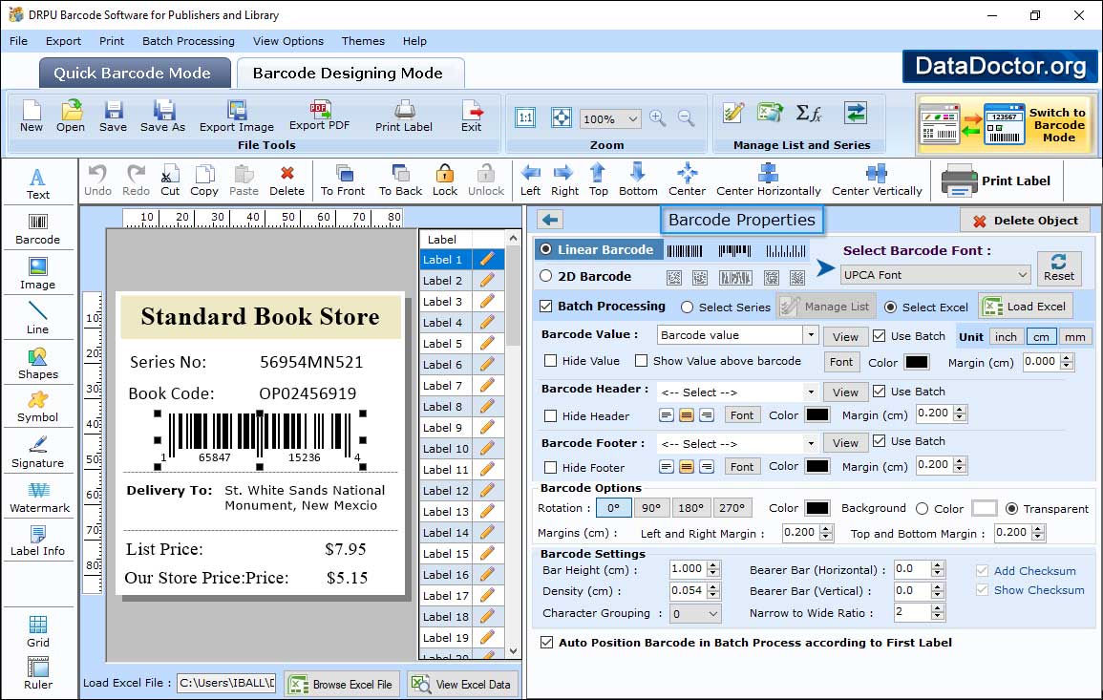Click the New file icon

point(31,117)
